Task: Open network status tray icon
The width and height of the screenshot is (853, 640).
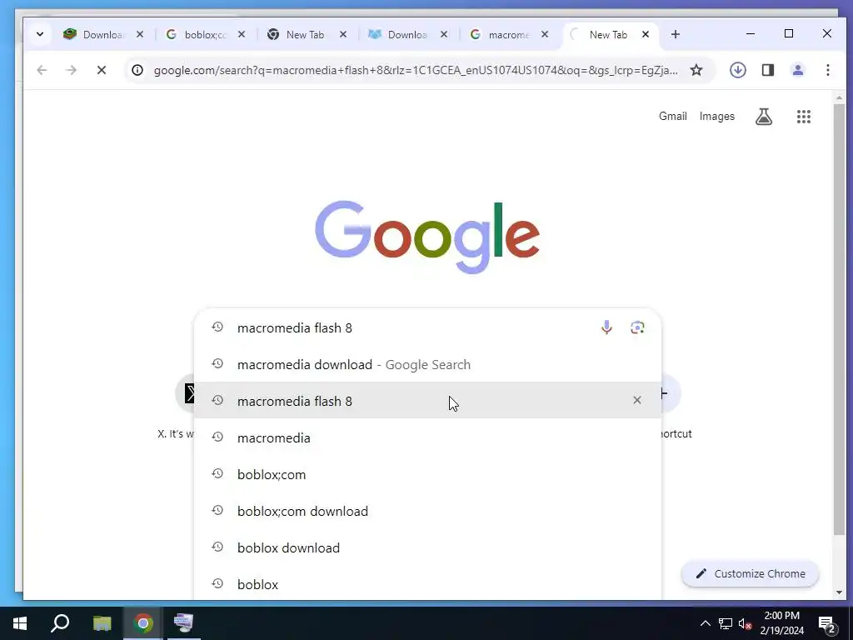Action: pyautogui.click(x=726, y=623)
